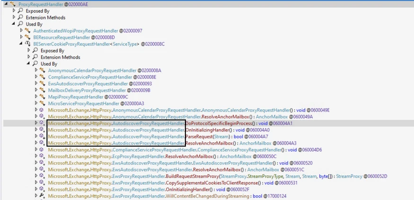This screenshot has width=414, height=200.
Task: Click the class icon next to MapiProxyRequestHandler
Action: (43, 97)
